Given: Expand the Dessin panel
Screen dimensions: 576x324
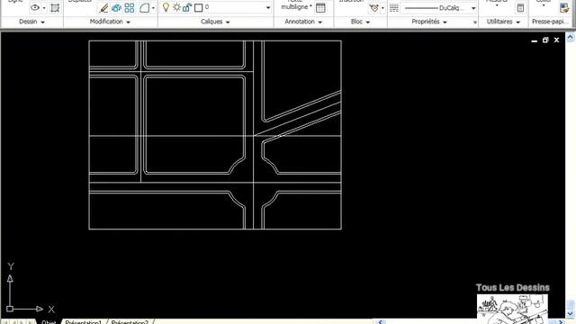Looking at the screenshot, I should 31,22.
